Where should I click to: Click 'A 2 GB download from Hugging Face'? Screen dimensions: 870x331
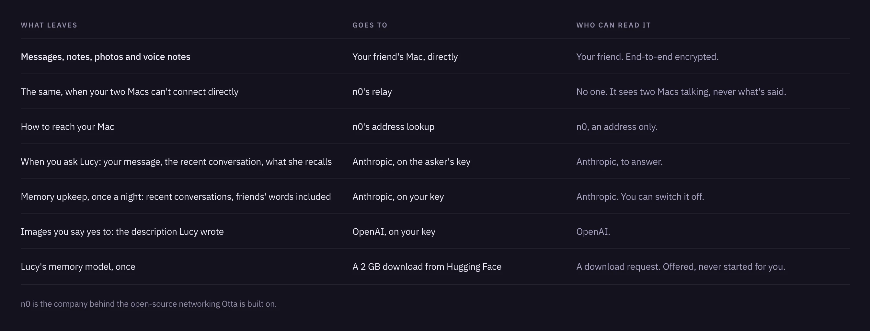point(427,267)
